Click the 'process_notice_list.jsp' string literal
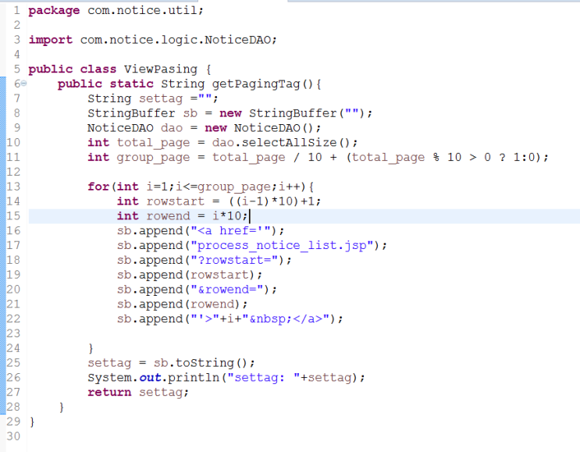Image resolution: width=580 pixels, height=452 pixels. click(x=282, y=245)
